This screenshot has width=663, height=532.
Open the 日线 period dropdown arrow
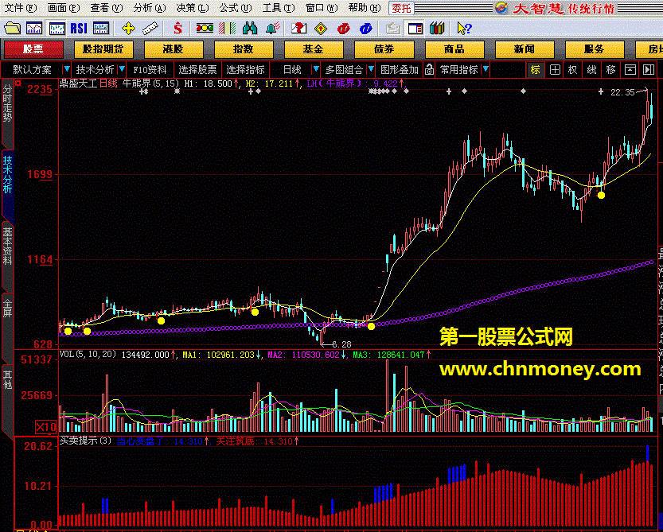click(315, 69)
